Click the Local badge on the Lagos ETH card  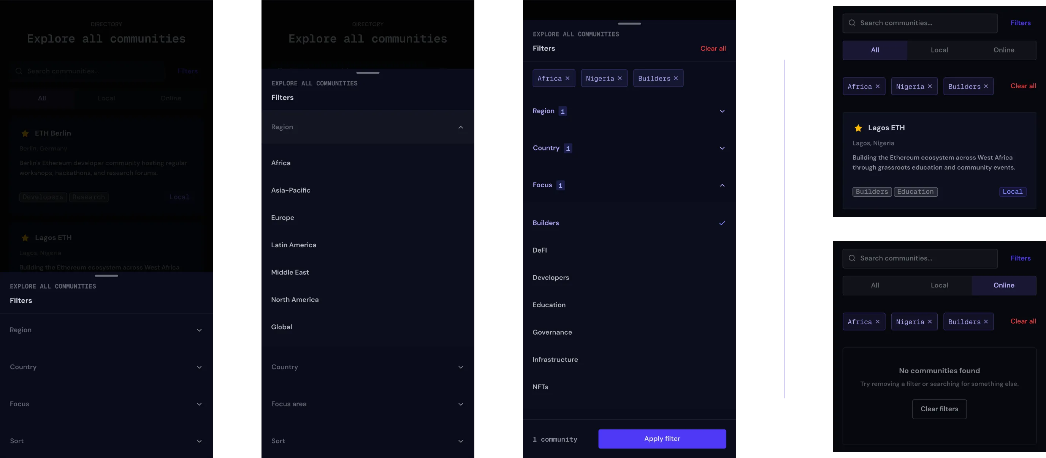[x=1013, y=191]
